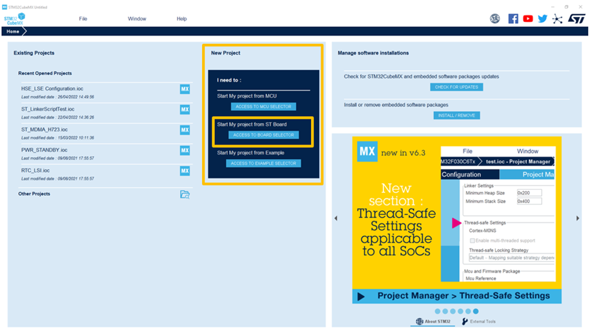Click the MX icon beside HSE_LSE Configuration.ioc
The height and width of the screenshot is (330, 592).
(185, 89)
